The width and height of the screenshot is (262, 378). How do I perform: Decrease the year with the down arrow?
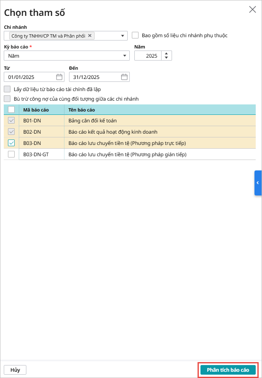click(167, 58)
